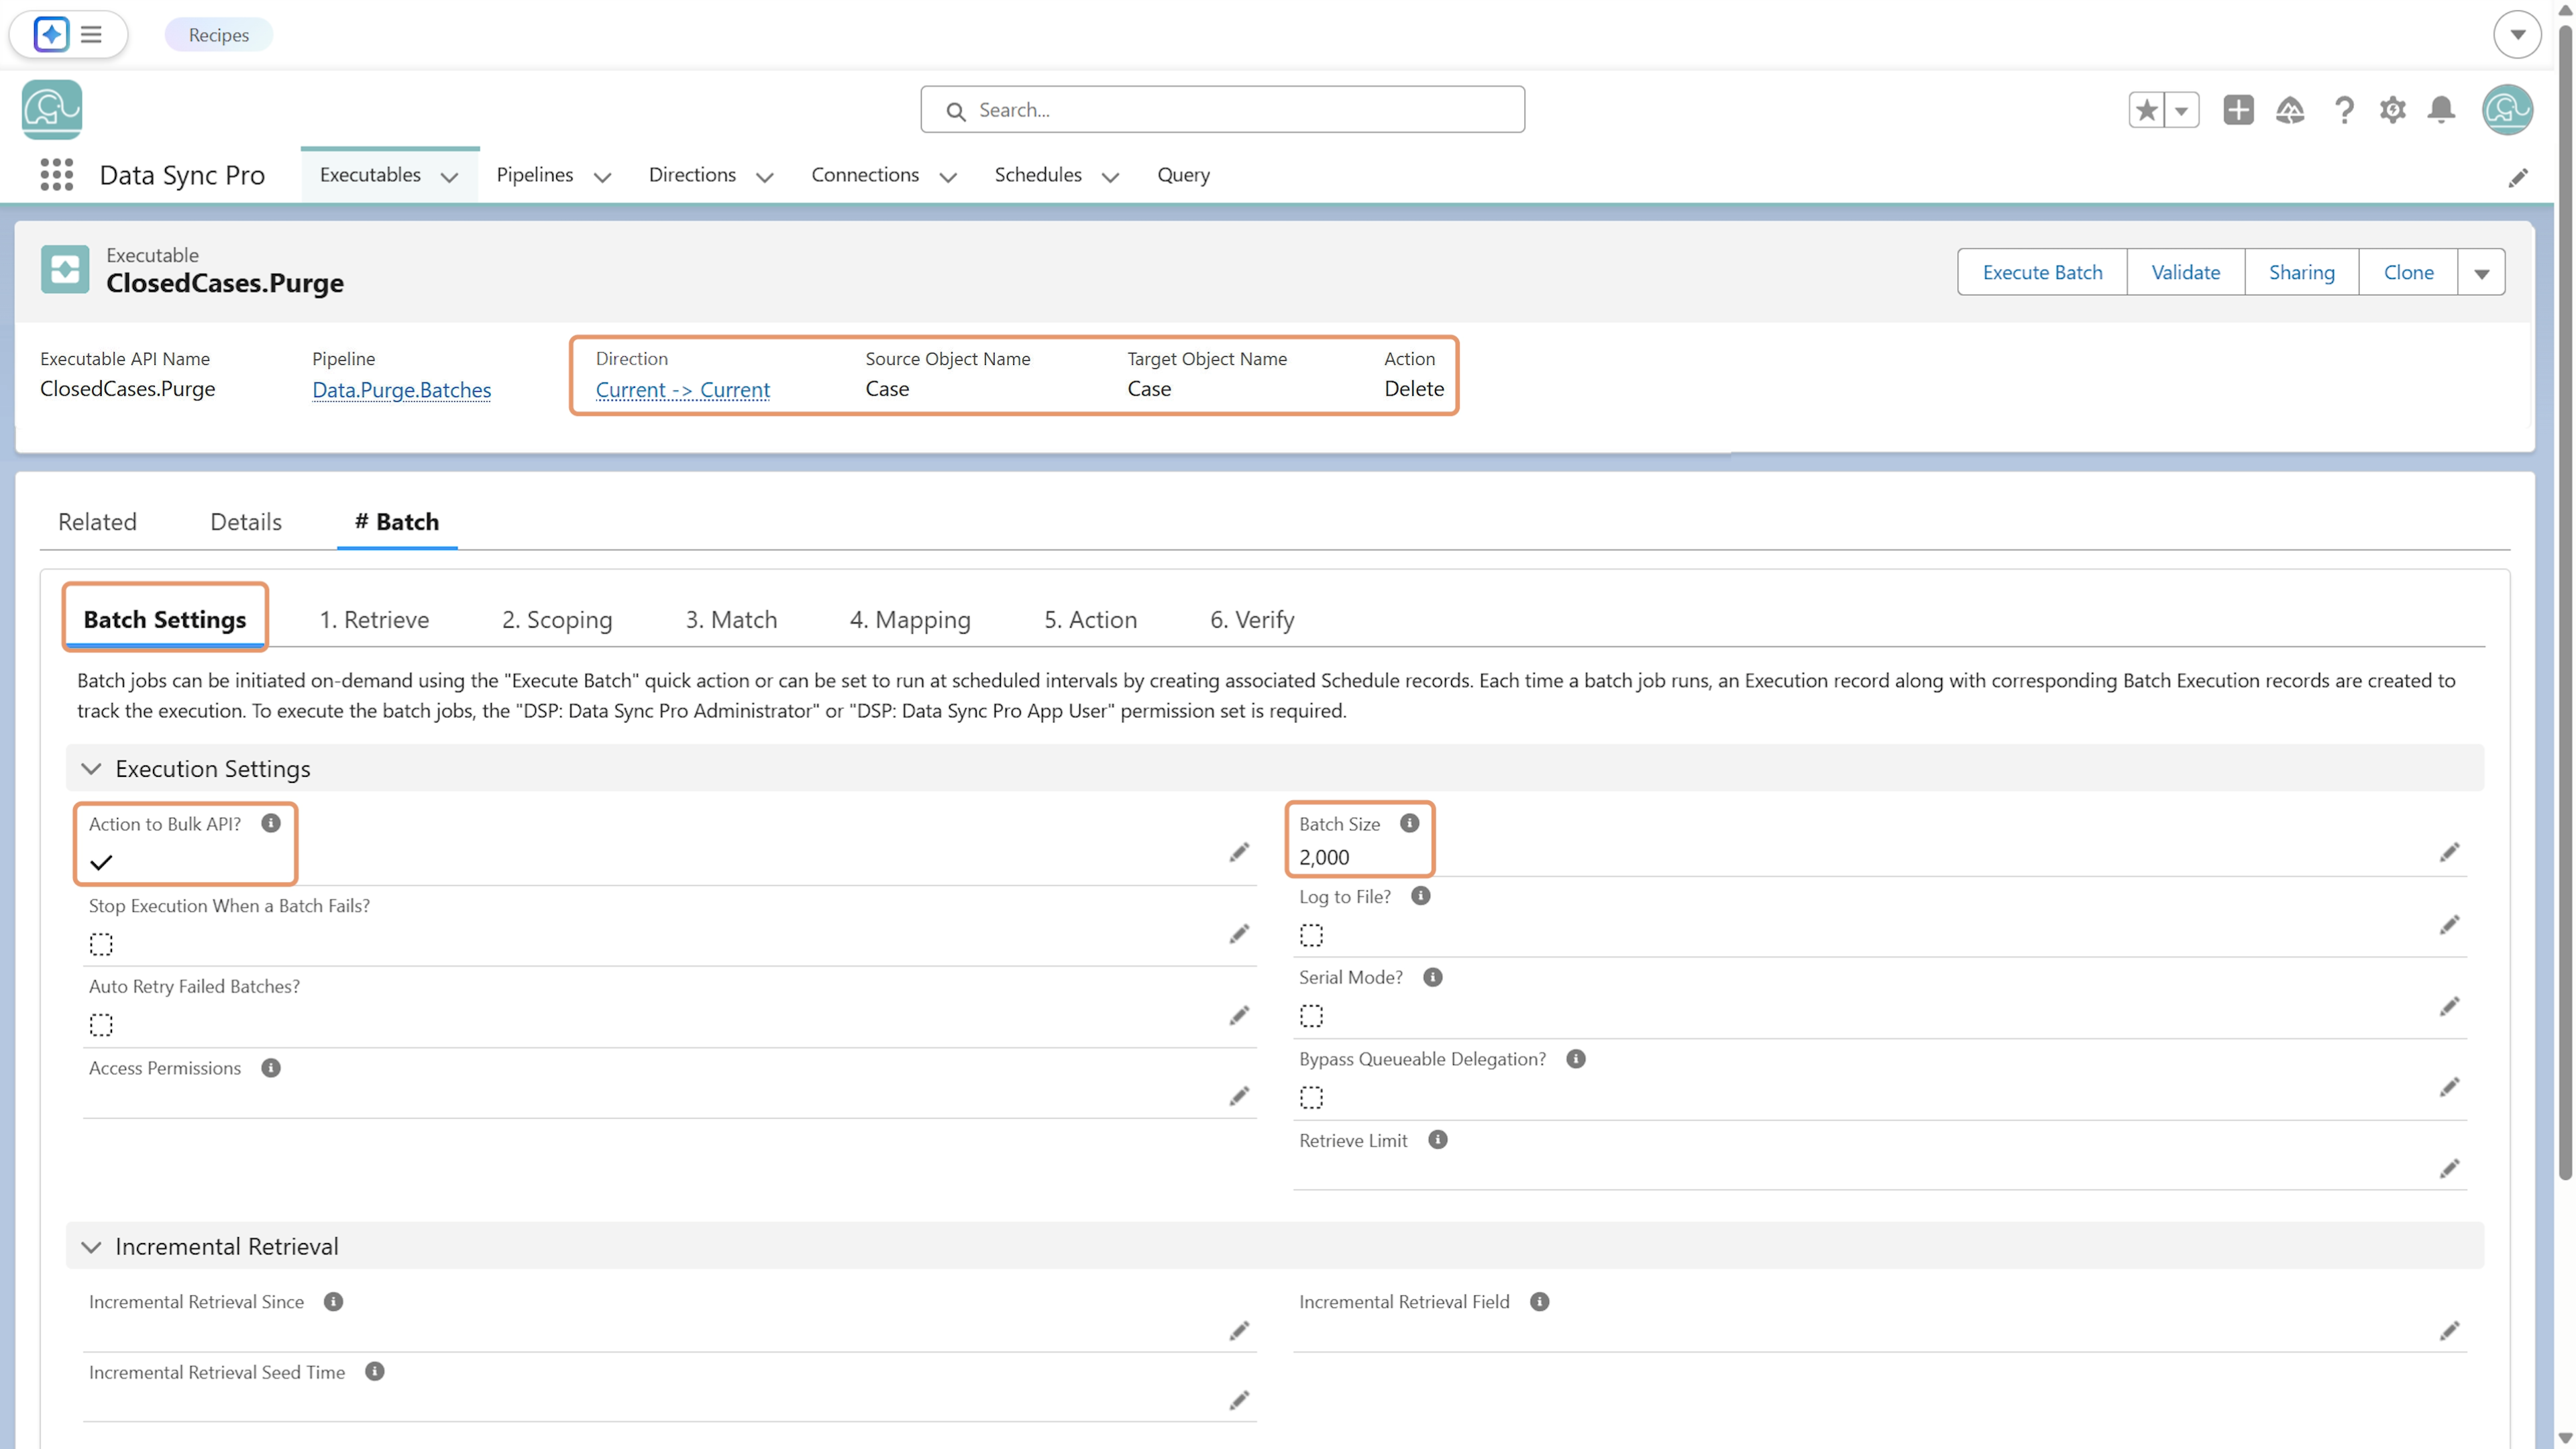Switch to the Details tab

pyautogui.click(x=246, y=521)
